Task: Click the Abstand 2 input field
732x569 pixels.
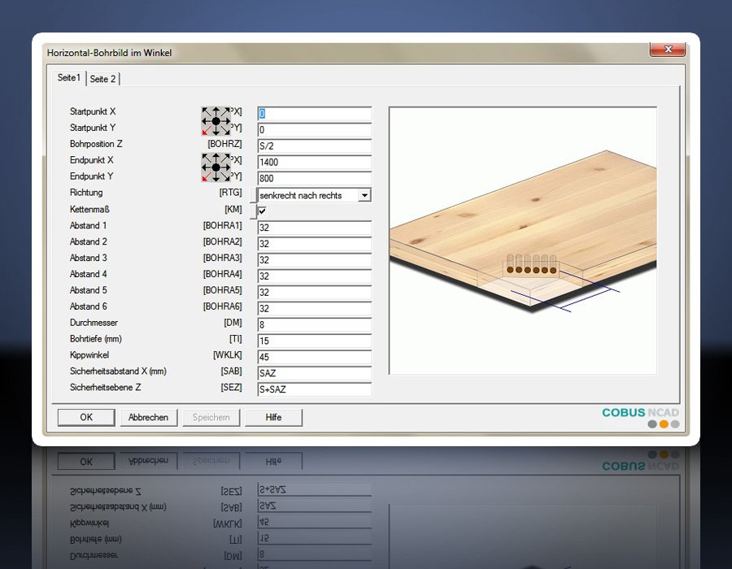Action: 314,244
